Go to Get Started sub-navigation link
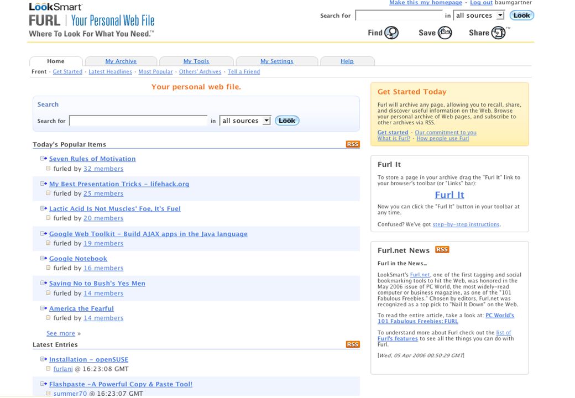 pos(67,71)
